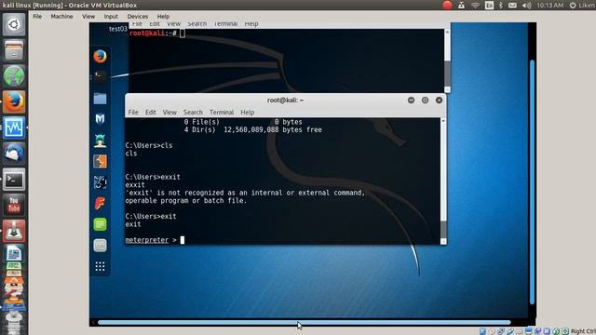Open the VirtualBox File menu
Viewport: 596px width, 335px height.
37,17
